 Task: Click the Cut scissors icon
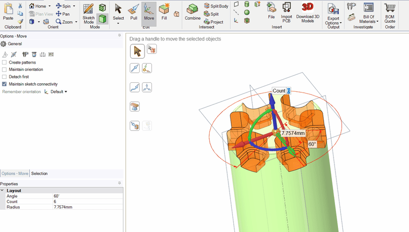(x=20, y=6)
